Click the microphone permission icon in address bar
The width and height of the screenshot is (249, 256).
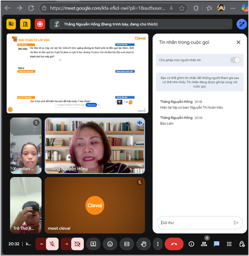171,8
